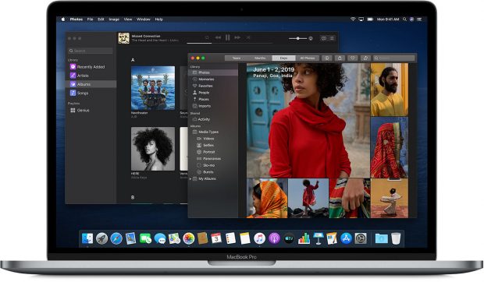Click the Share button in Photos toolbar
The height and width of the screenshot is (282, 484).
click(340, 58)
